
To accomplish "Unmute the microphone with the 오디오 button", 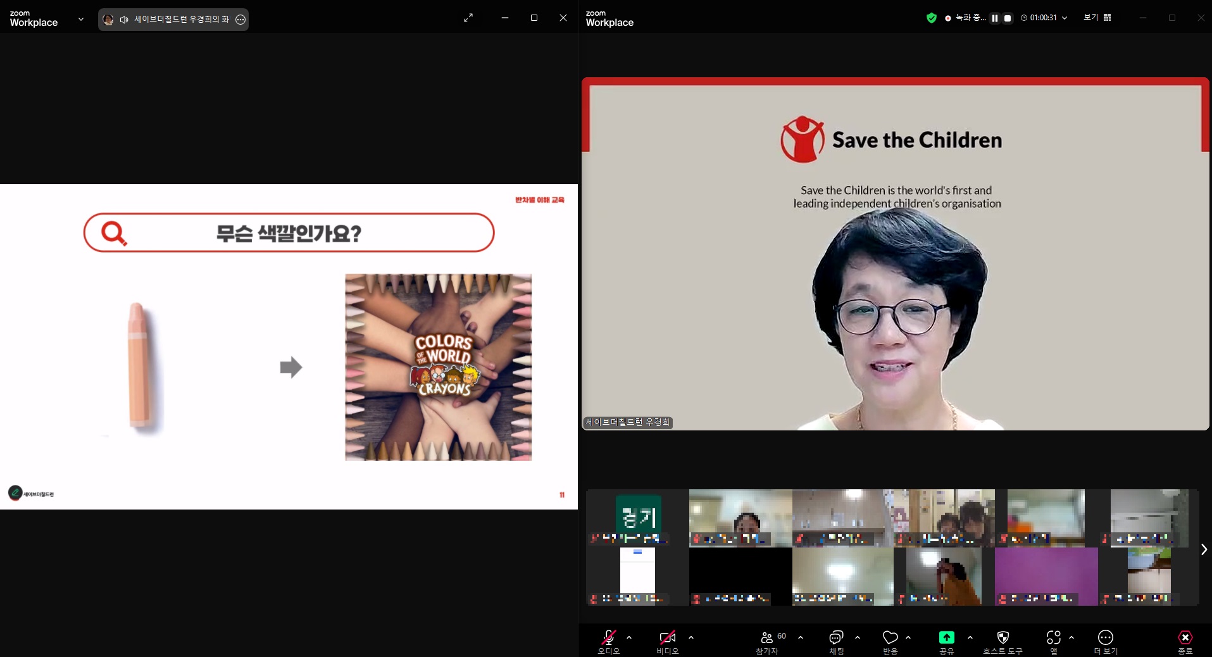I will (608, 641).
